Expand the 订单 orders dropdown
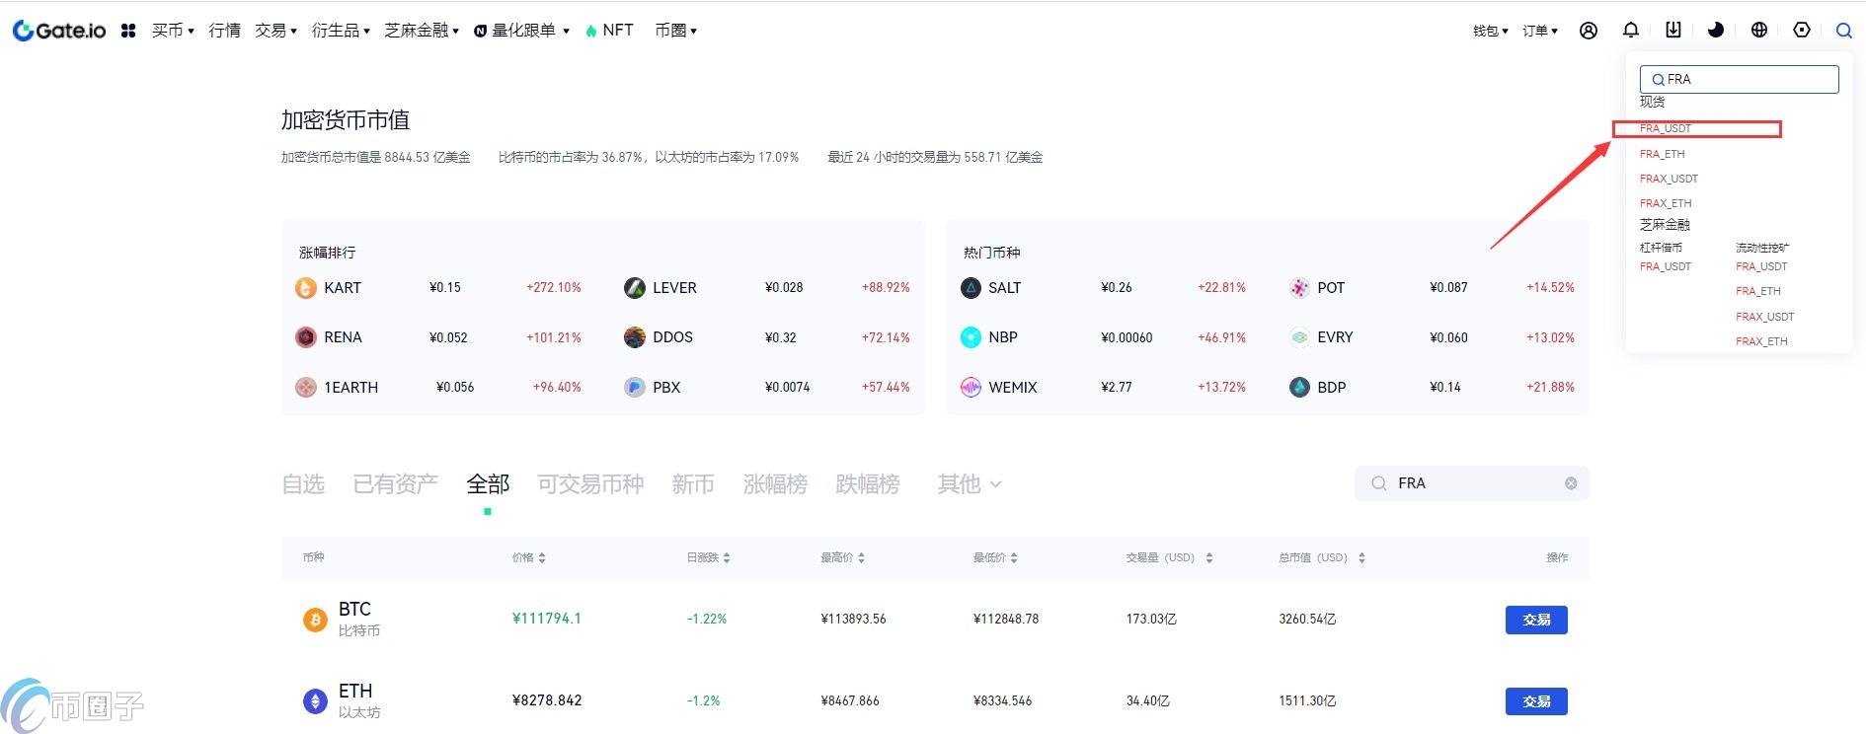 1540,31
